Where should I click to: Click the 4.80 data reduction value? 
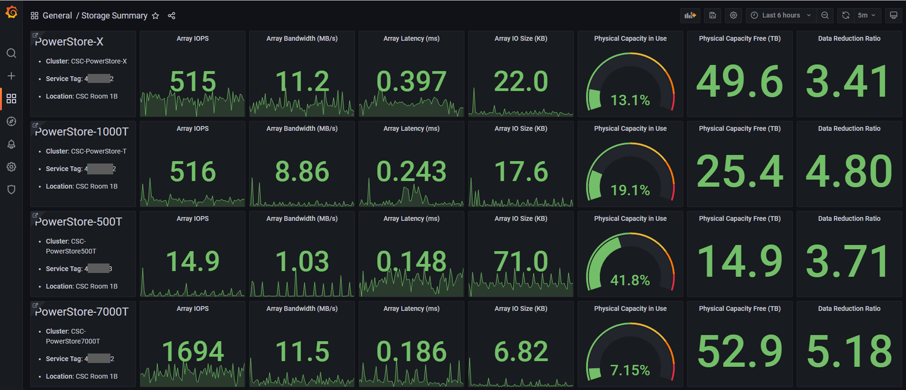[x=849, y=172]
